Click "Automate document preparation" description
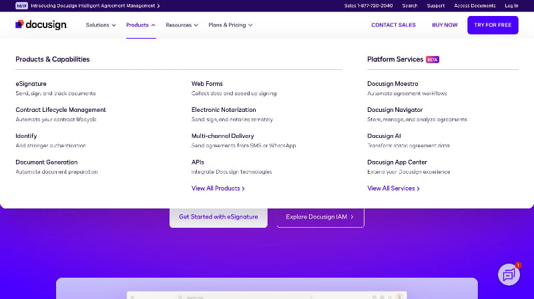Screen dimensions: 534x299 tap(57, 172)
